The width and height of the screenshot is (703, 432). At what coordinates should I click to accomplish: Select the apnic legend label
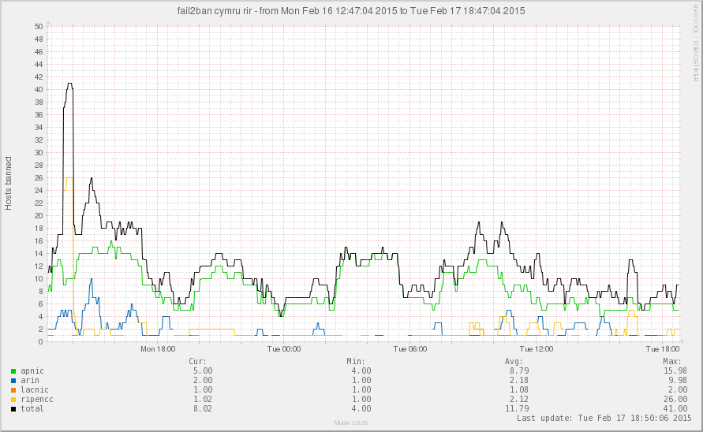click(32, 371)
